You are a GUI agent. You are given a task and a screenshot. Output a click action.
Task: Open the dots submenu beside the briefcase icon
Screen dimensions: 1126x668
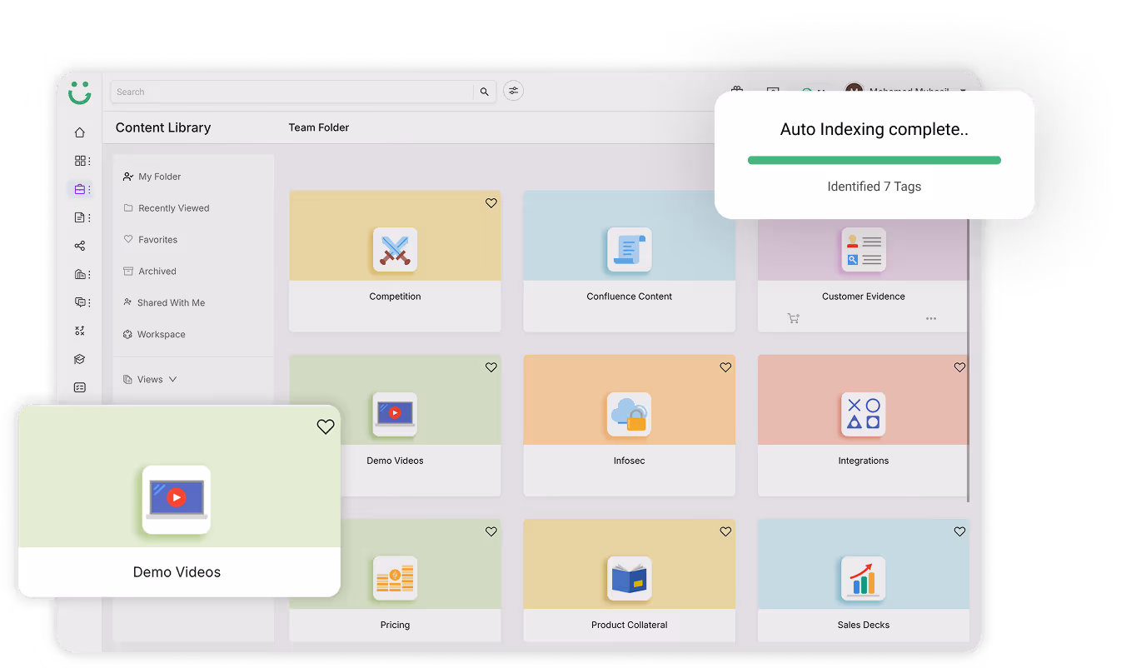89,189
